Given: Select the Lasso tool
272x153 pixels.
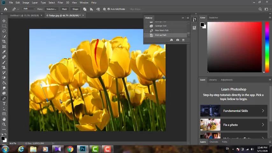Looking at the screenshot, I should (x=4, y=31).
